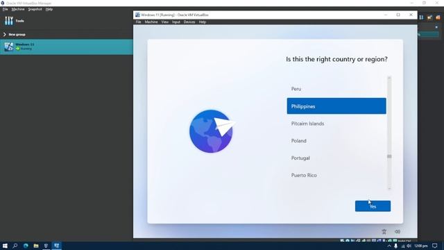Click the Tools icon in VirtualBox Manager
Screen dimensions: 444x250
(9, 21)
